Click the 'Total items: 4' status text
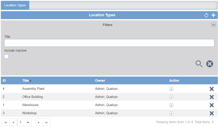Image resolution: width=218 pixels, height=127 pixels. click(x=204, y=122)
